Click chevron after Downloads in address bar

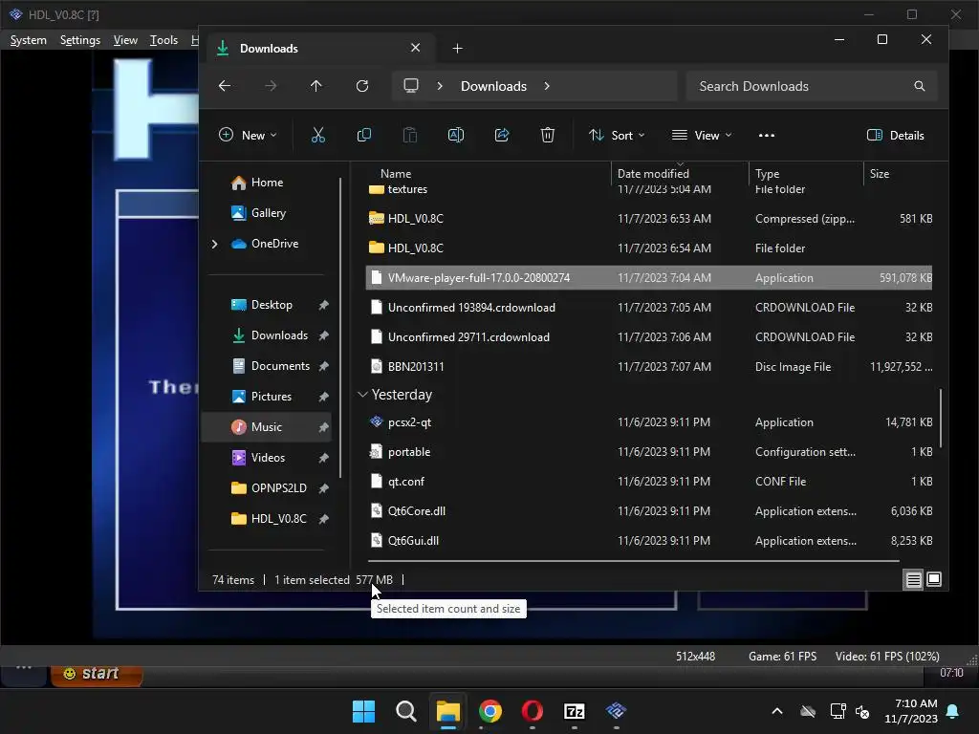pyautogui.click(x=547, y=86)
